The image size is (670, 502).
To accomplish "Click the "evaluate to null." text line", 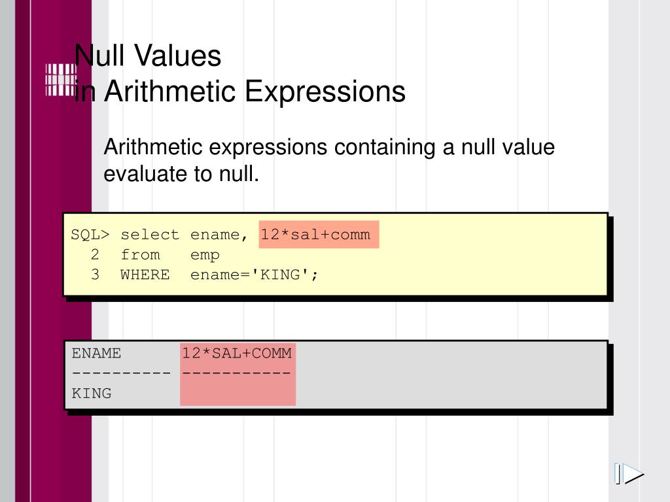I will [182, 175].
